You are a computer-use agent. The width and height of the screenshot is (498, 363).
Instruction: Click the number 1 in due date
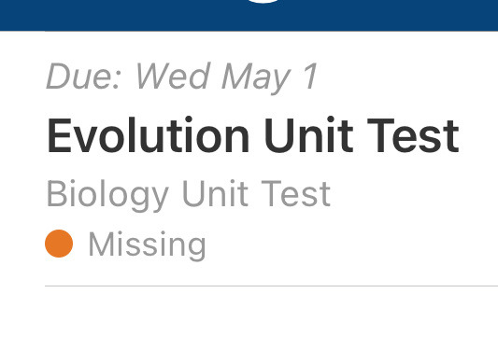click(310, 77)
